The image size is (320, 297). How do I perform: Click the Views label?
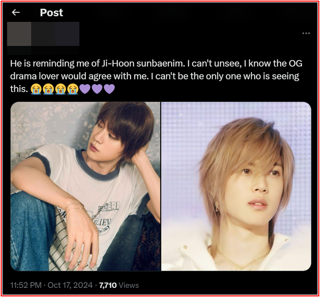tap(128, 285)
